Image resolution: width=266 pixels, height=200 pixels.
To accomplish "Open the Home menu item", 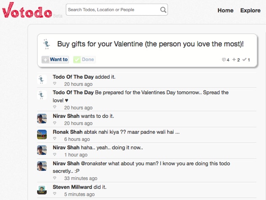I will (225, 11).
